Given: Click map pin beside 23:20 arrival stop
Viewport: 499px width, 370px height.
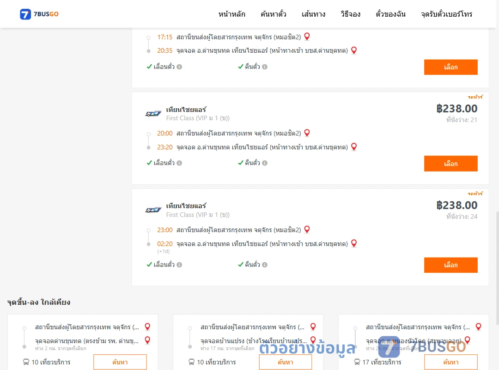Looking at the screenshot, I should tap(354, 147).
